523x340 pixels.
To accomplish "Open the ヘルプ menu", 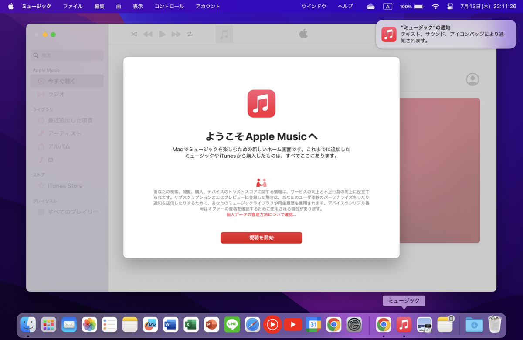I will (x=346, y=6).
